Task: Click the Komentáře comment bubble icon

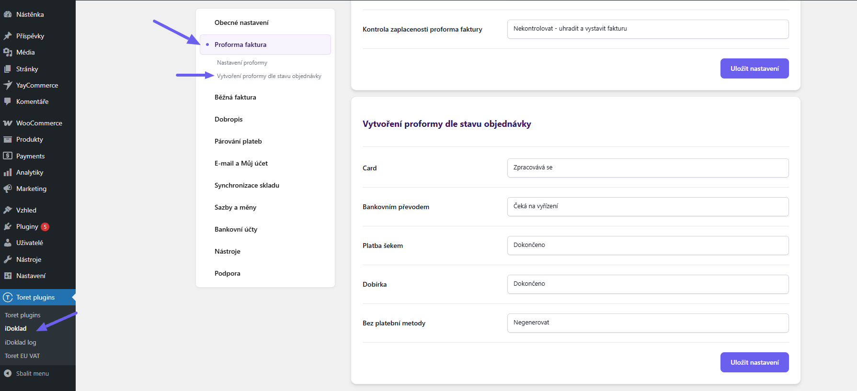Action: (x=8, y=101)
